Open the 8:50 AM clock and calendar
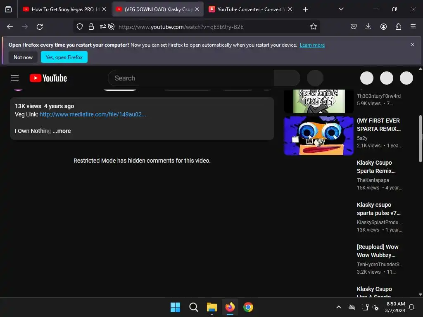The image size is (423, 317). (x=395, y=307)
